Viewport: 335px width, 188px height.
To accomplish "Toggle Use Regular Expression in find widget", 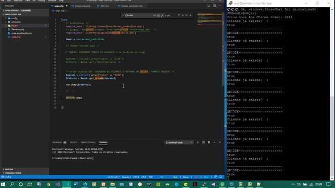I will [162, 15].
